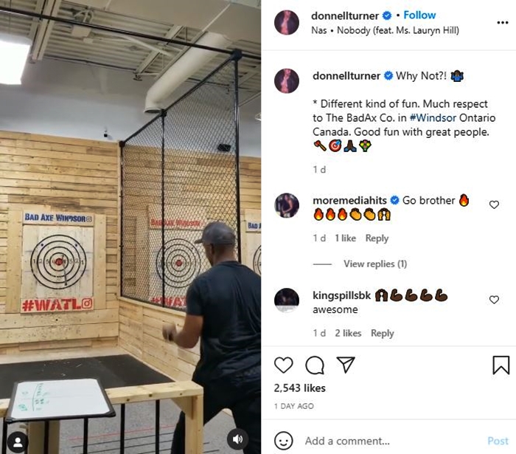
Task: Open kingspillsbk's profile avatar
Action: [287, 300]
